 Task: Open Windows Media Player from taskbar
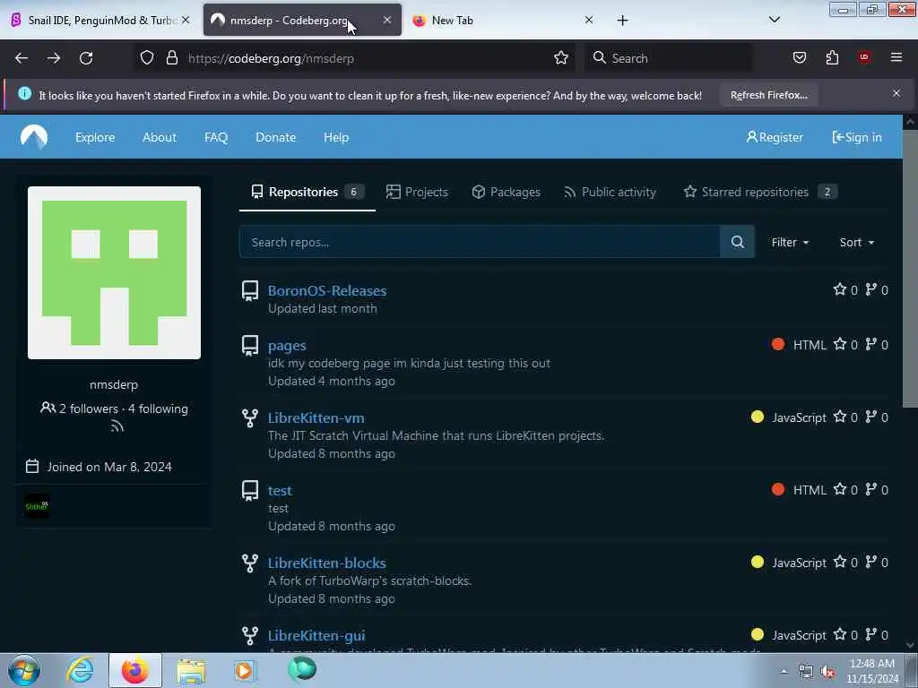(245, 670)
